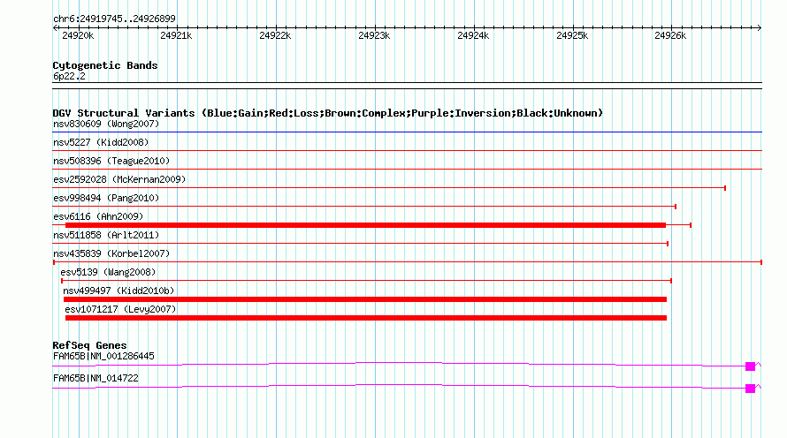The width and height of the screenshot is (787, 438).
Task: Click the thick red nsv499497 loss bar
Action: 365,299
